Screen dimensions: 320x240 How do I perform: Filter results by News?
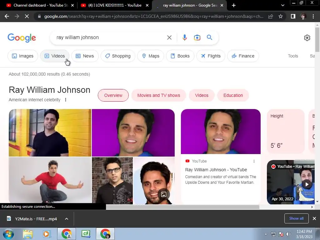pos(85,56)
